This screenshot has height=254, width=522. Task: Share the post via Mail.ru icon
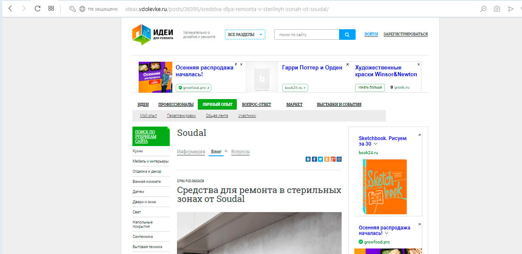point(339,159)
